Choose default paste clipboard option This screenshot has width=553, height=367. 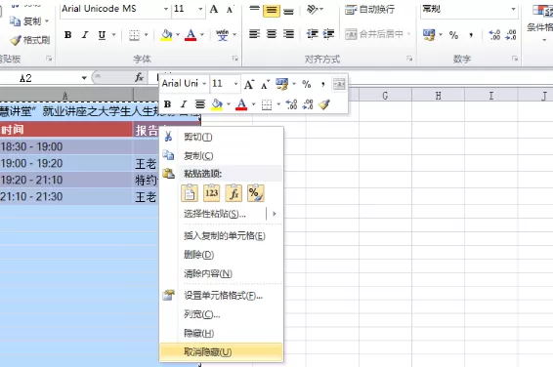(190, 193)
